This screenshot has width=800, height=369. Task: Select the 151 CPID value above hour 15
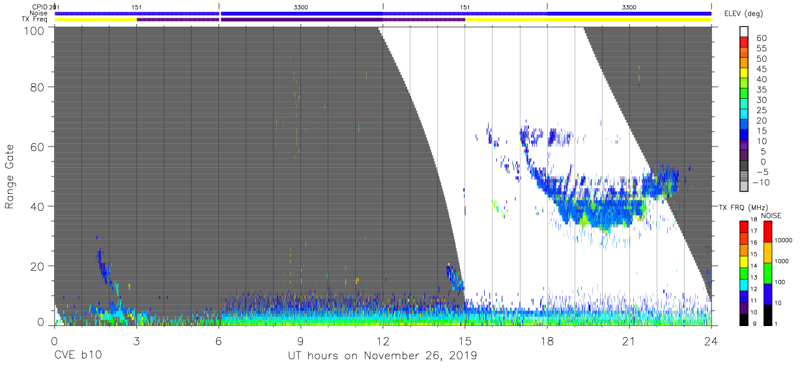464,7
